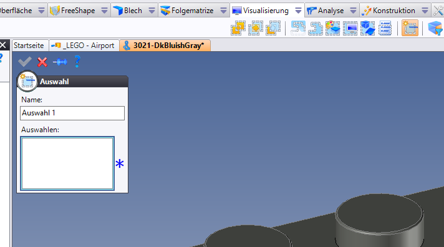Image resolution: width=444 pixels, height=247 pixels.
Task: Click the selection list icon with wavy lines
Action: 385,28
